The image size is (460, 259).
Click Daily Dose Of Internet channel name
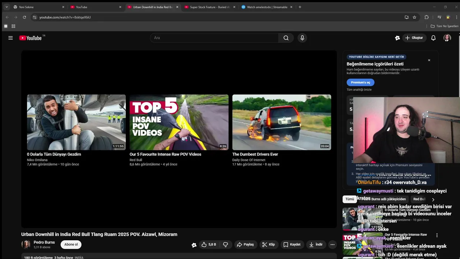[x=249, y=160]
